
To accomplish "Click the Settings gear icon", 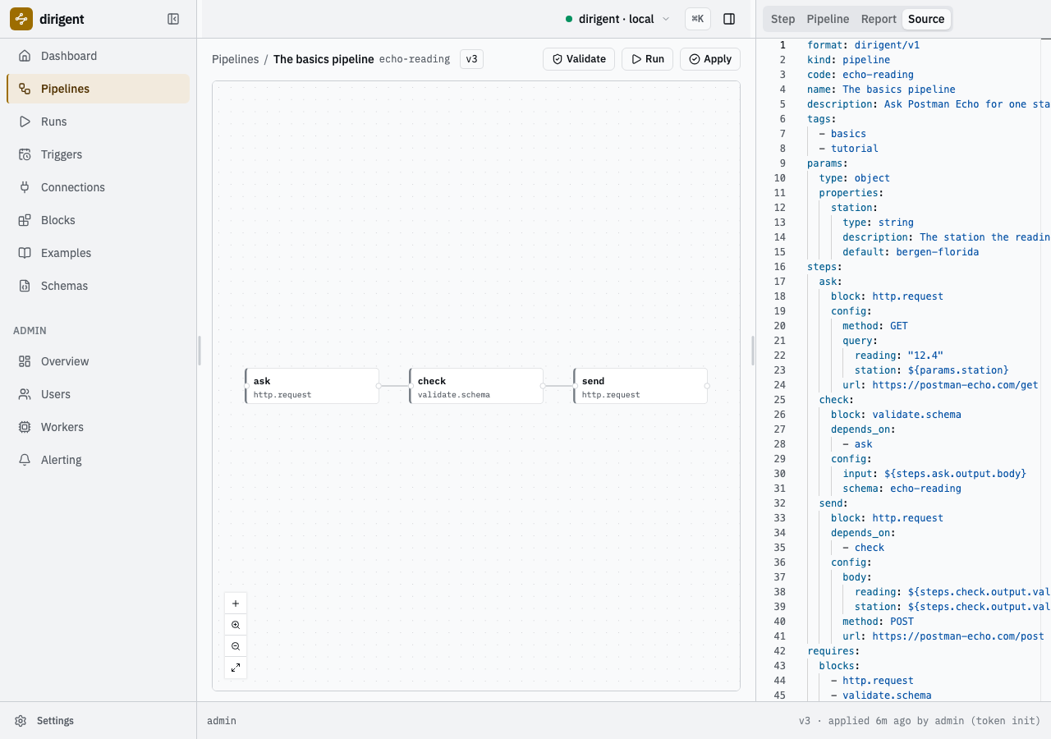I will click(21, 721).
